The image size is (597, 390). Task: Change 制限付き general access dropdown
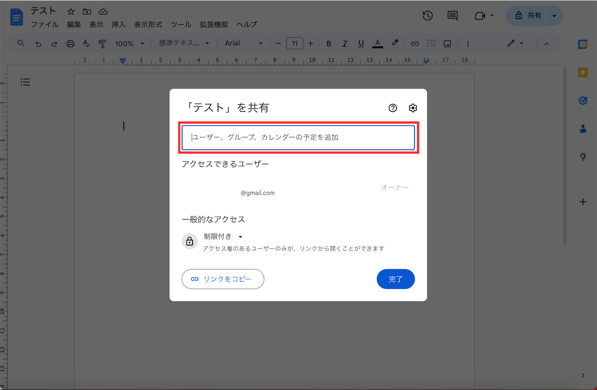[223, 237]
